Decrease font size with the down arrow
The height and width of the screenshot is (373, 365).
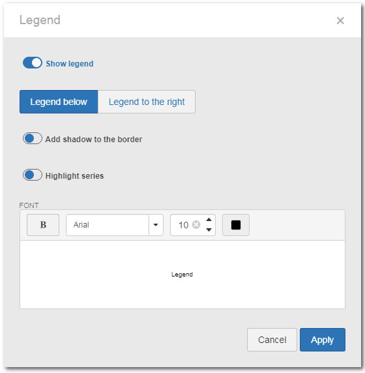(209, 230)
